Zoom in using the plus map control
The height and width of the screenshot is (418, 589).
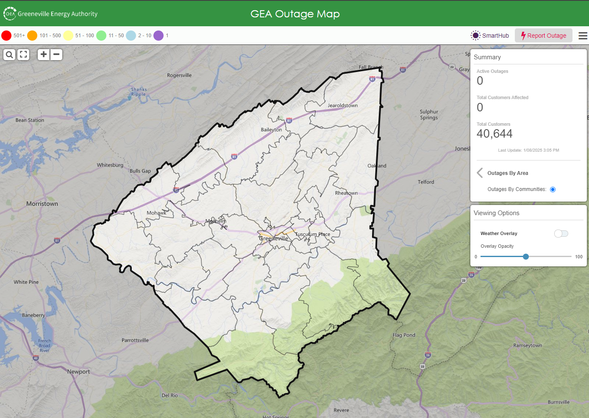coord(43,54)
